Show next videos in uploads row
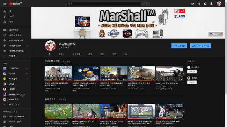The width and height of the screenshot is (227, 127). 183,73
